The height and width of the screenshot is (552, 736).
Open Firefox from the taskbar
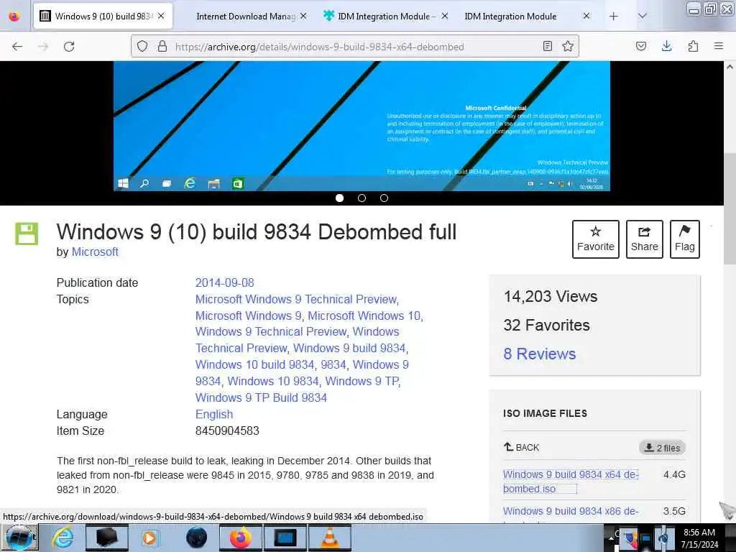pos(240,538)
